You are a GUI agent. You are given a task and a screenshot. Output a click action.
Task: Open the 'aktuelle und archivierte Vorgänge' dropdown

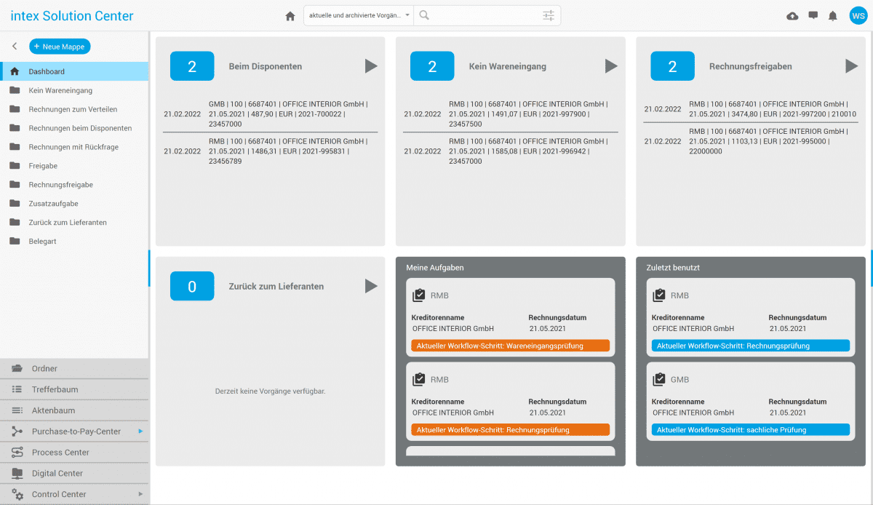359,15
